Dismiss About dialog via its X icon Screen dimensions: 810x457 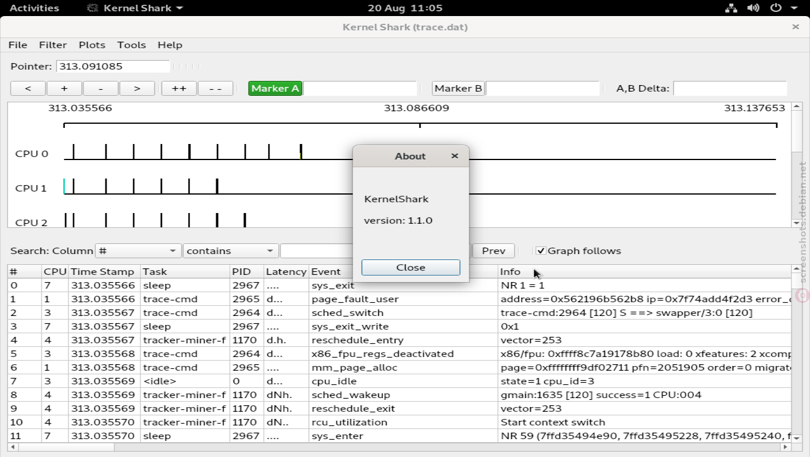(455, 156)
